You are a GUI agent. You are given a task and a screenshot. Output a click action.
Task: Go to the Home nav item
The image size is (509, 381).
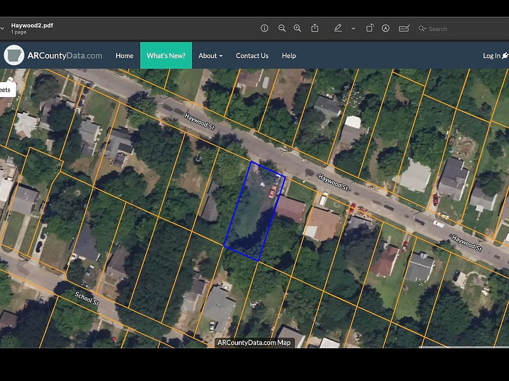click(124, 56)
